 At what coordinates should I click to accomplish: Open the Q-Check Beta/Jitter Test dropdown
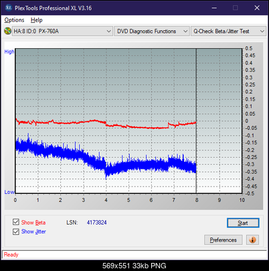(x=228, y=32)
